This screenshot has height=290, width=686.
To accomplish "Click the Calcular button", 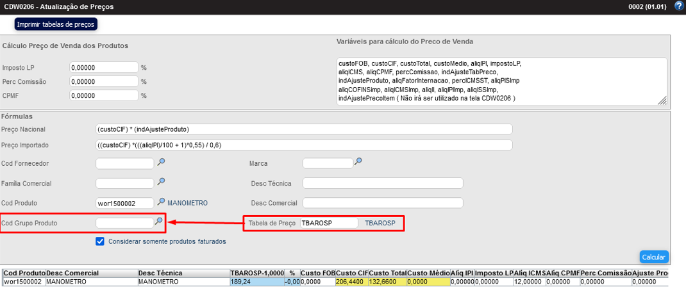I will pos(653,257).
